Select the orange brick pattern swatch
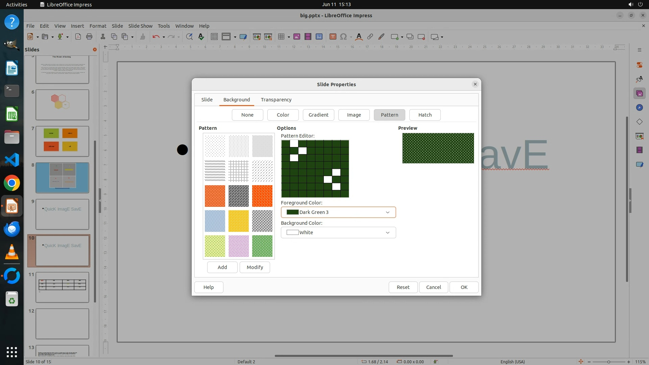This screenshot has width=649, height=365. tap(215, 196)
